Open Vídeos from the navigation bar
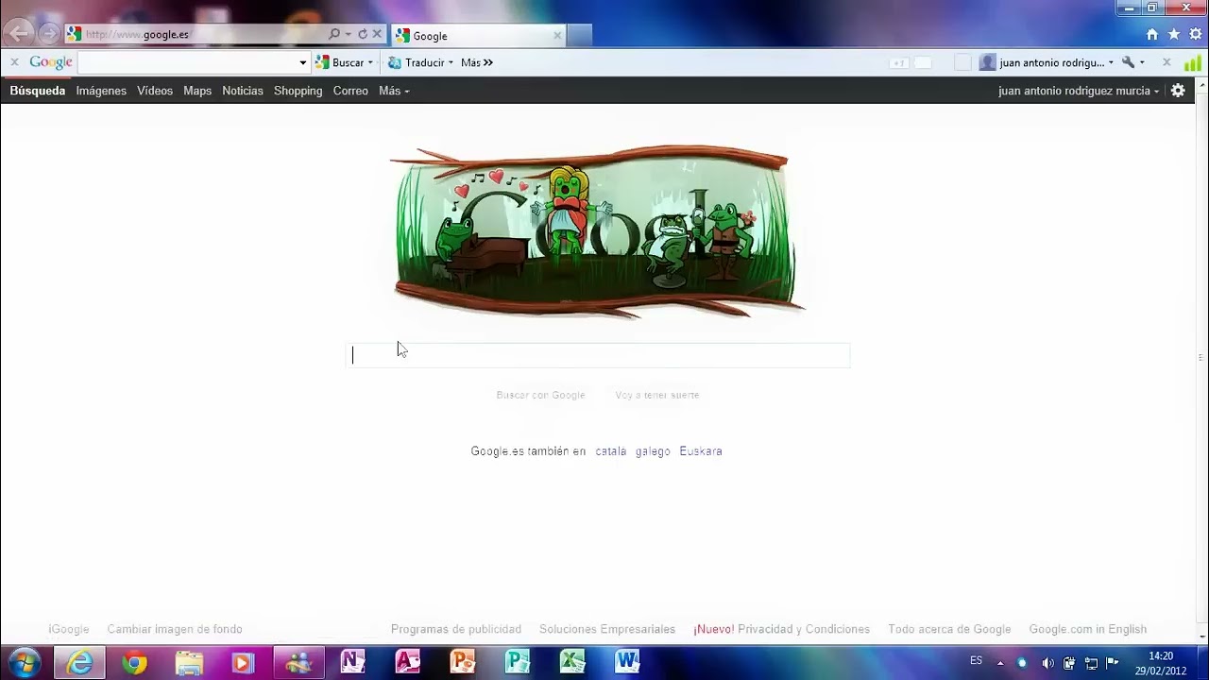The height and width of the screenshot is (680, 1209). pyautogui.click(x=155, y=91)
